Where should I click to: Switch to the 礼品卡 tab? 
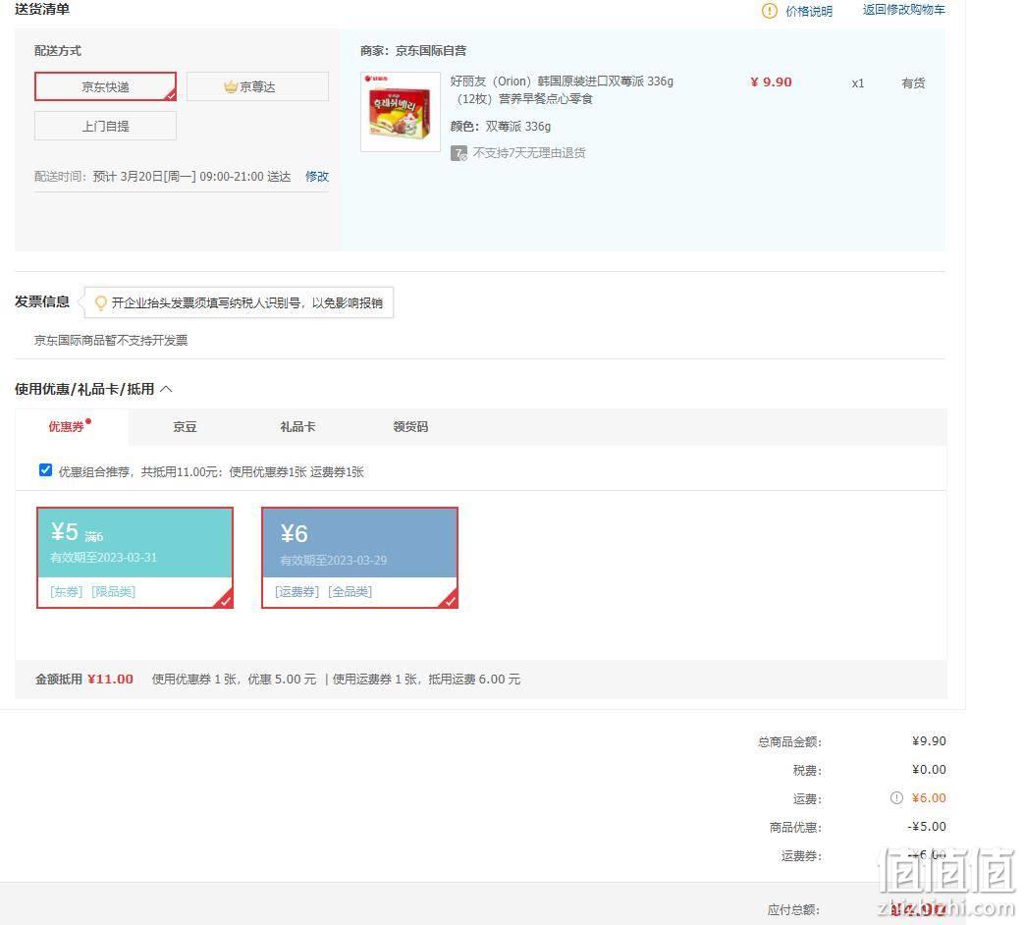coord(297,426)
